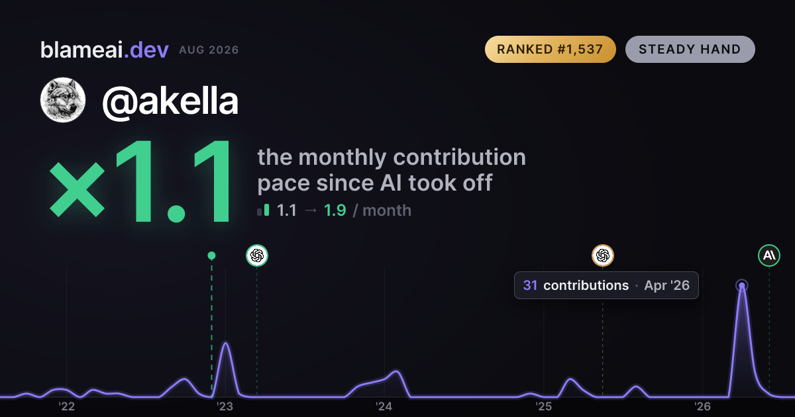Screen dimensions: 795x417
Task: Open the RANKED #1,537 gold badge
Action: pyautogui.click(x=551, y=50)
